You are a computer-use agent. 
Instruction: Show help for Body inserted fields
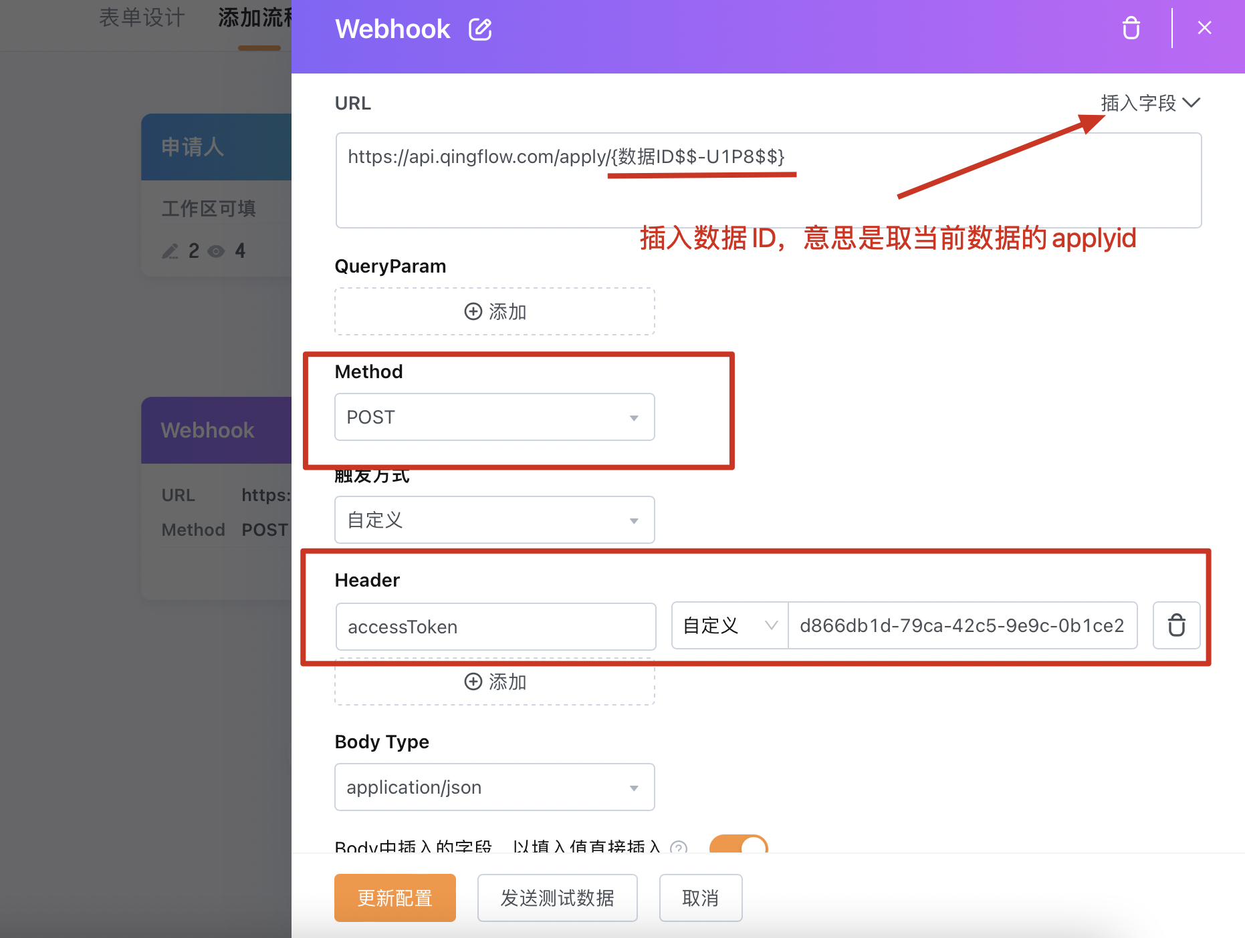click(679, 847)
